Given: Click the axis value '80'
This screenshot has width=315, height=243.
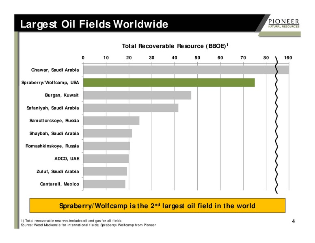Looking at the screenshot, I should click(x=266, y=58).
